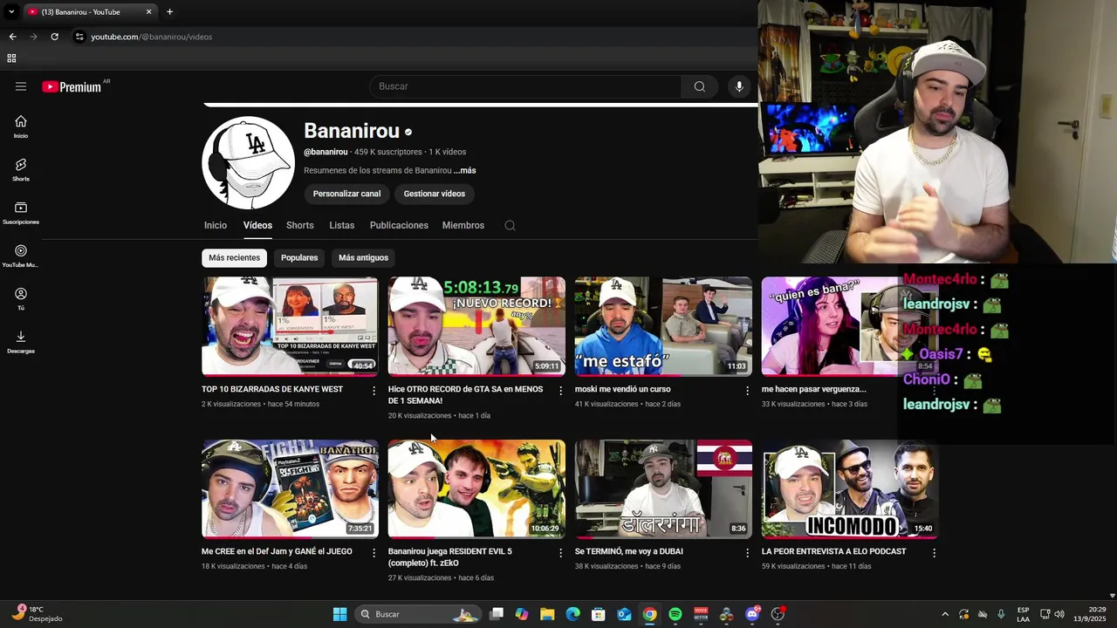Open the Tú section in sidebar
Screen dimensions: 1117x628
pos(21,299)
